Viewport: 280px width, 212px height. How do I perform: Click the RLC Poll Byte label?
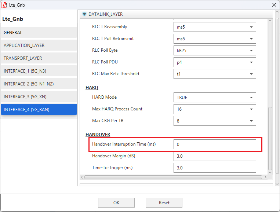coord(105,50)
